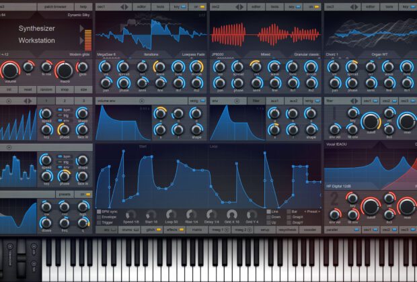Open JP8000 waveform selector in osc2
Viewport: 417px width, 282px height.
click(x=218, y=54)
